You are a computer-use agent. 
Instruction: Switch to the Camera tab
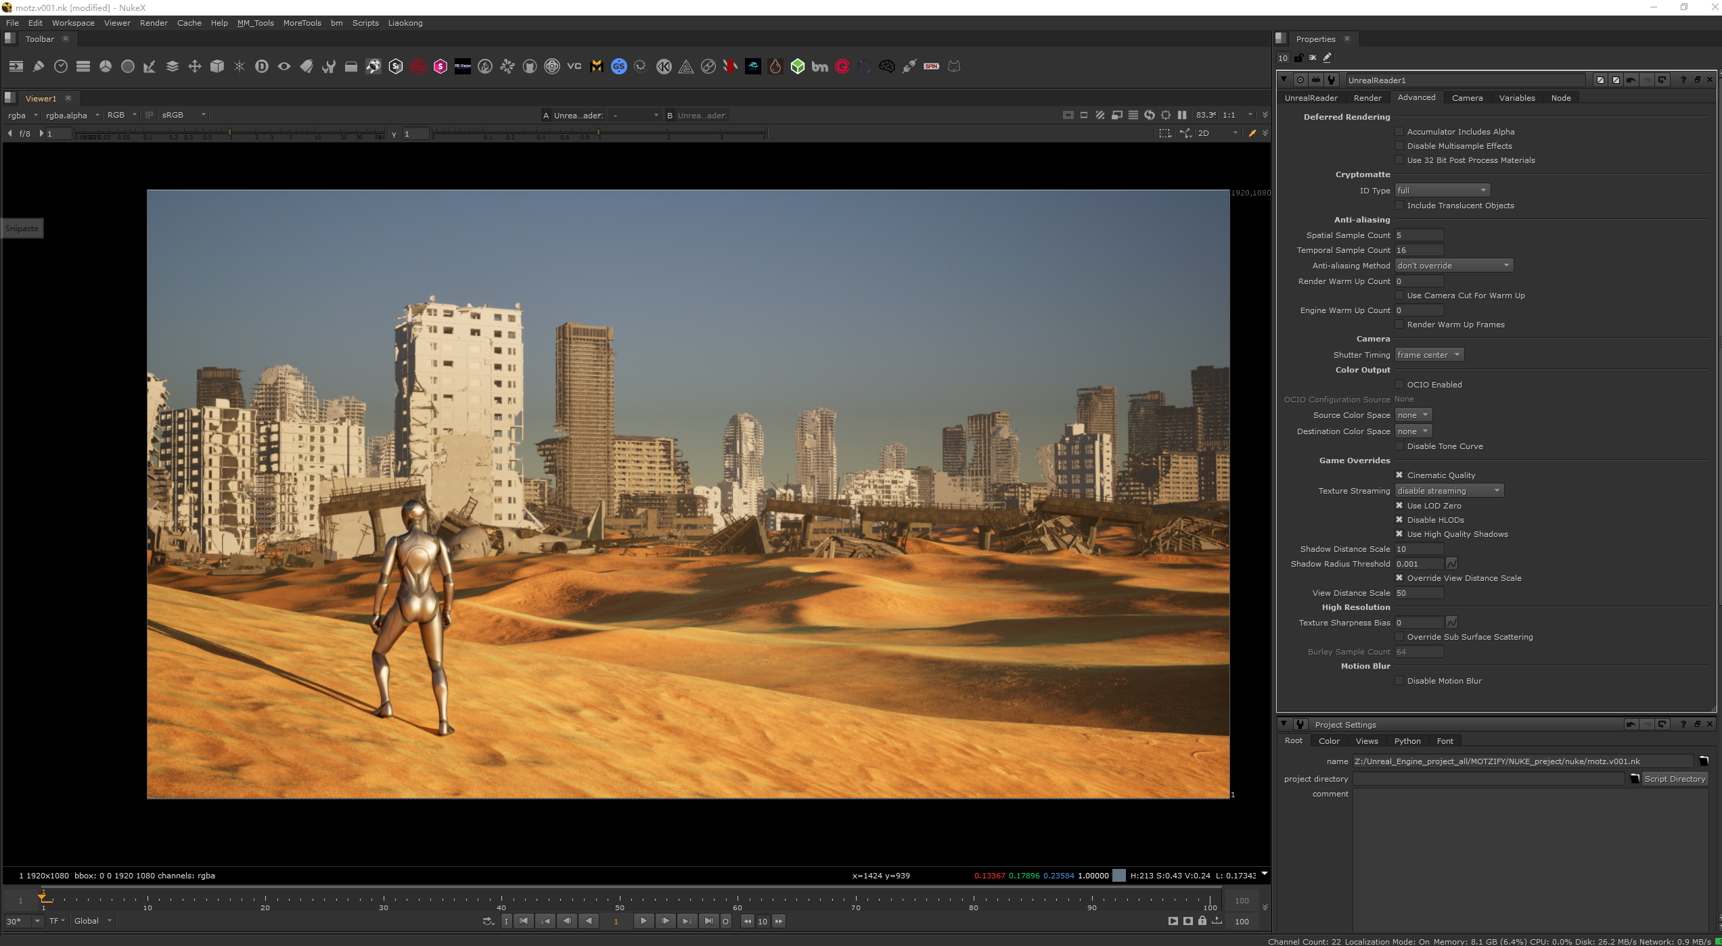coord(1466,98)
